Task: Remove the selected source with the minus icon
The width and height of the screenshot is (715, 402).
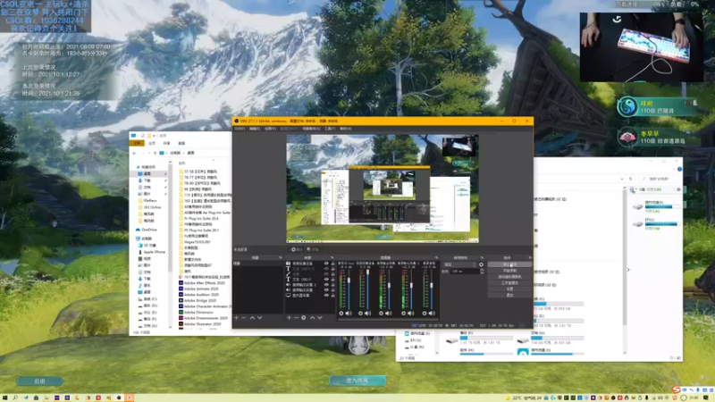Action: pos(296,318)
